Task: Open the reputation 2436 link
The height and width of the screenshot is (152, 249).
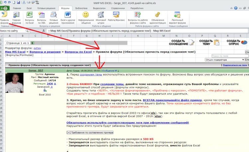Action: tap(50, 84)
